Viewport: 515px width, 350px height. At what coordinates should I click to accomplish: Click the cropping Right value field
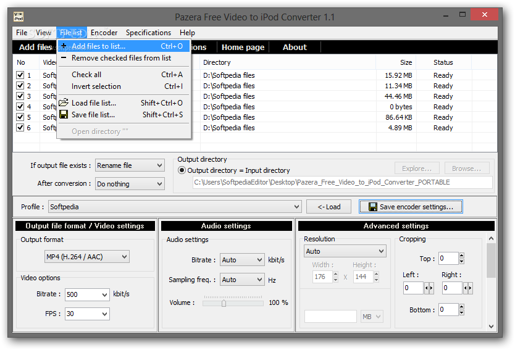pyautogui.click(x=452, y=288)
